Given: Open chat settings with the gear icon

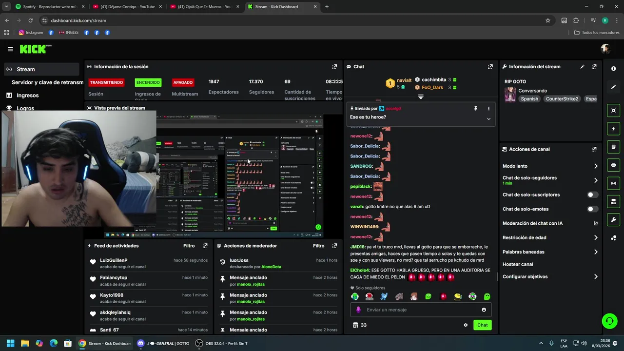Looking at the screenshot, I should click(x=466, y=325).
